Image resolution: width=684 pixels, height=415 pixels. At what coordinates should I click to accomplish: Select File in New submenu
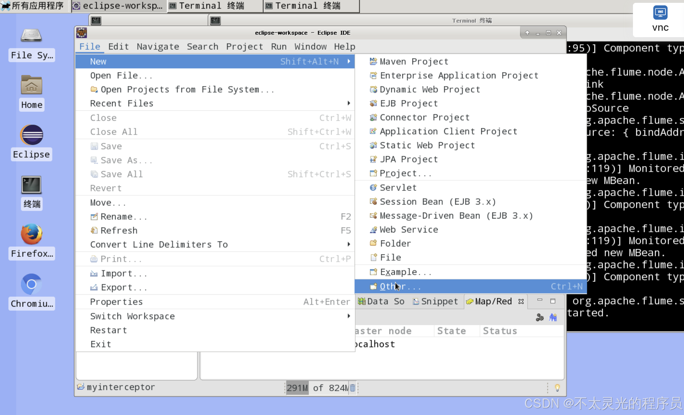tap(471, 257)
